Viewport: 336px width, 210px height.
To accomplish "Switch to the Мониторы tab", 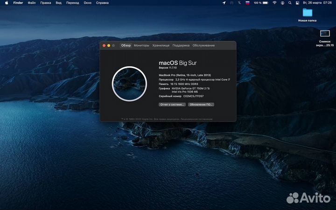I will (x=141, y=45).
